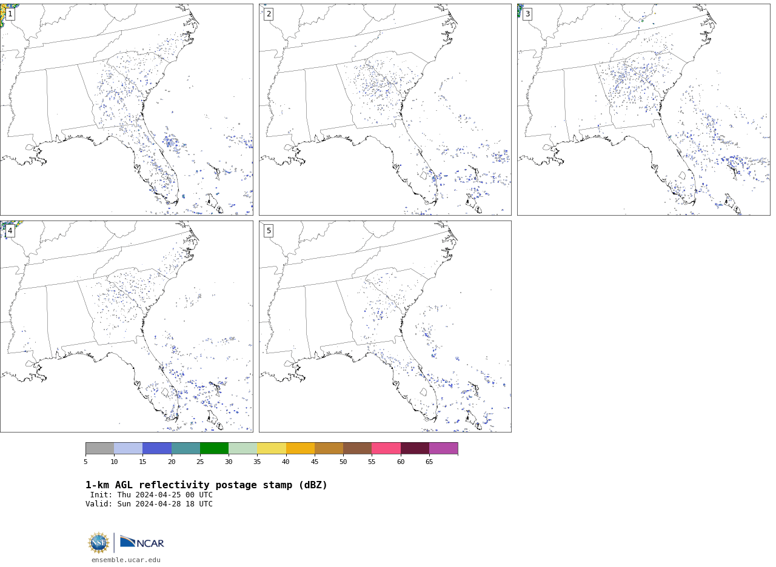Open ensemble member 5 postage stamp map
Image resolution: width=776 pixels, height=567 pixels.
tap(385, 327)
